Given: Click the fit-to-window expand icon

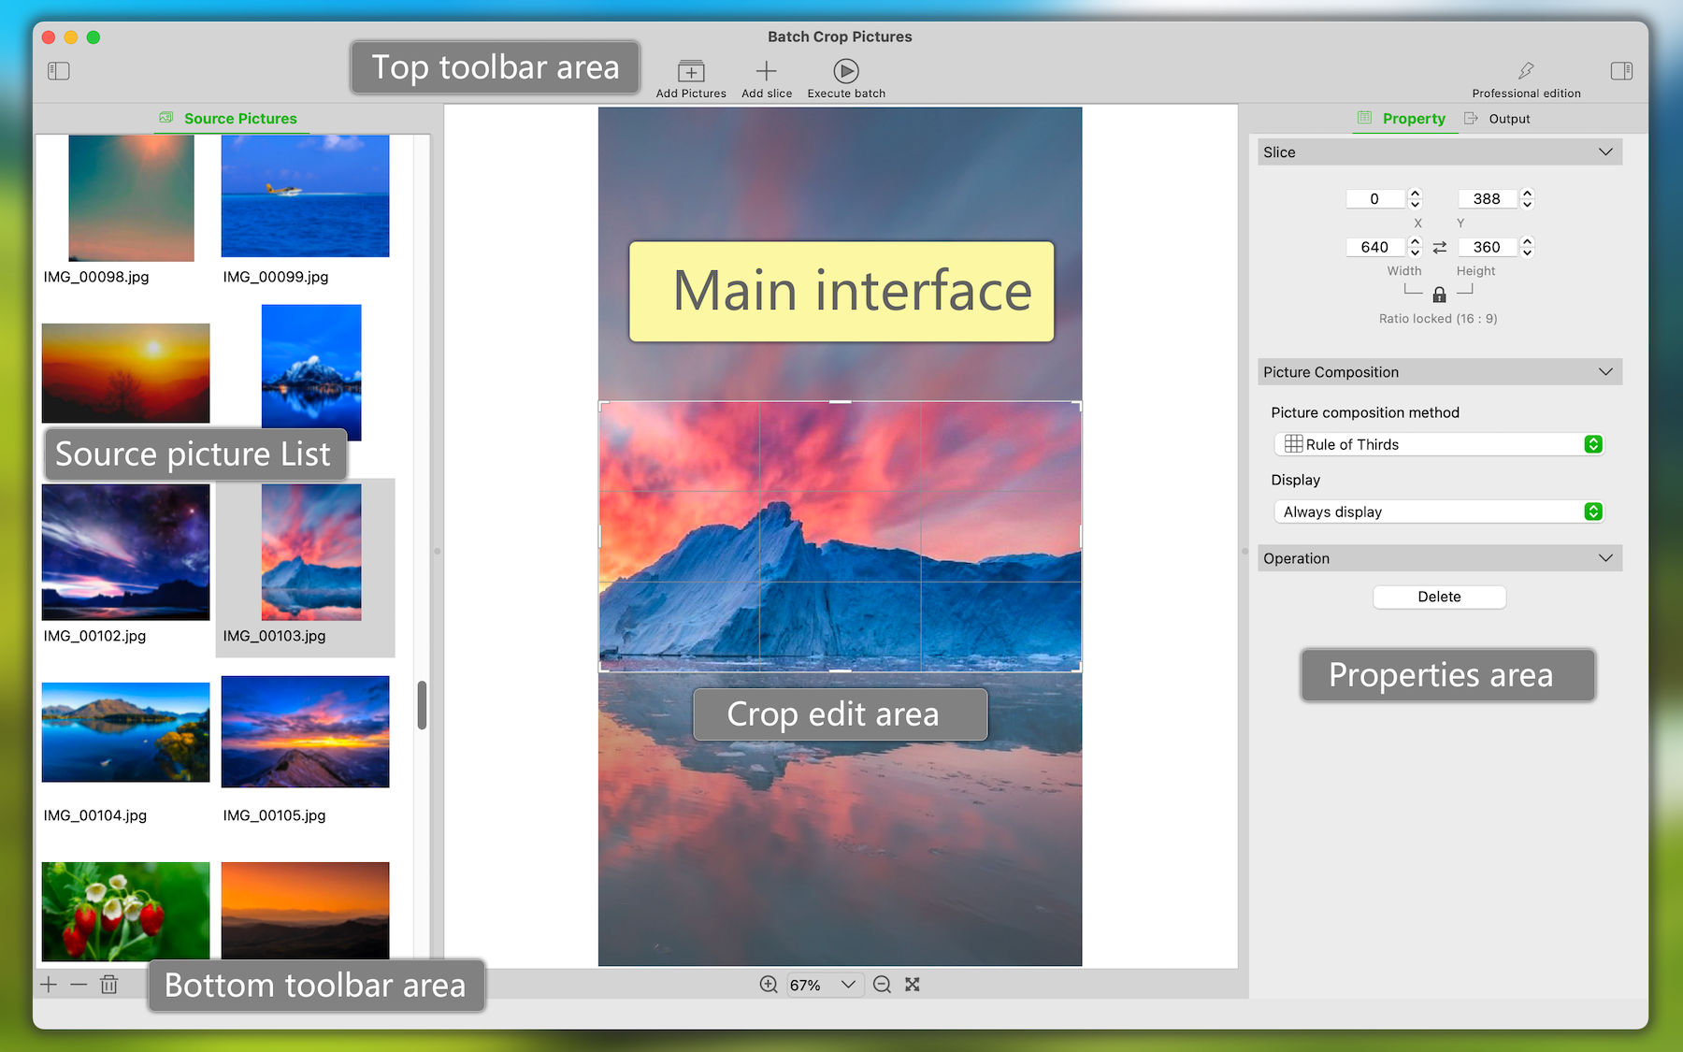Looking at the screenshot, I should 913,985.
